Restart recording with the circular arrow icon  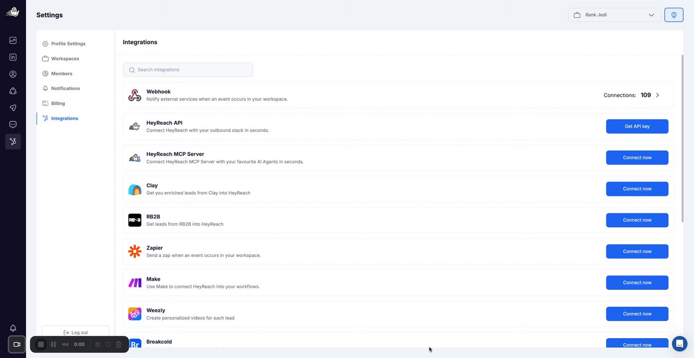[x=108, y=344]
